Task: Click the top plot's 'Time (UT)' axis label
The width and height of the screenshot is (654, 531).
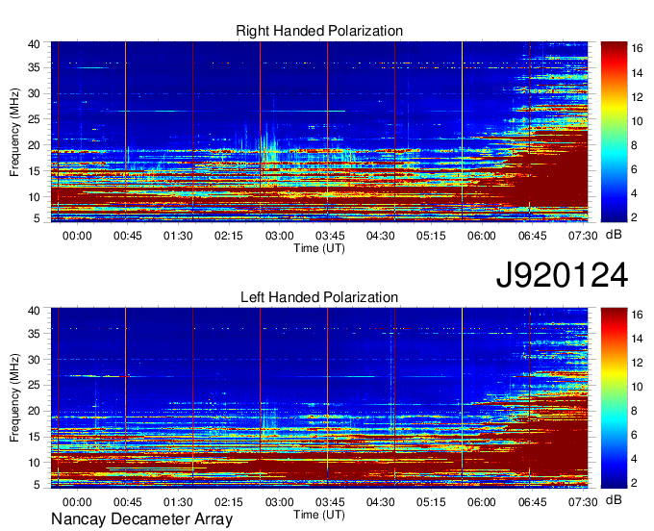Action: pyautogui.click(x=319, y=248)
